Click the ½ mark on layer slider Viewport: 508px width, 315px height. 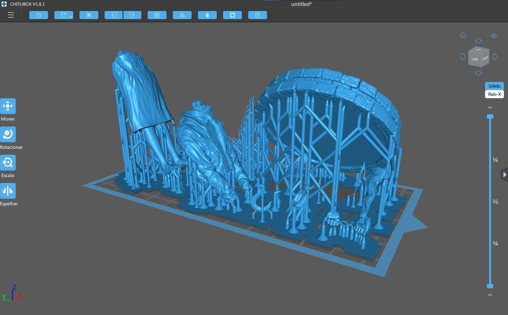(x=495, y=201)
